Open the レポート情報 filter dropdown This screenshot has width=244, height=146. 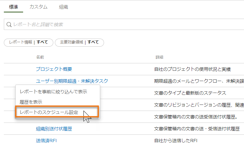(x=29, y=42)
